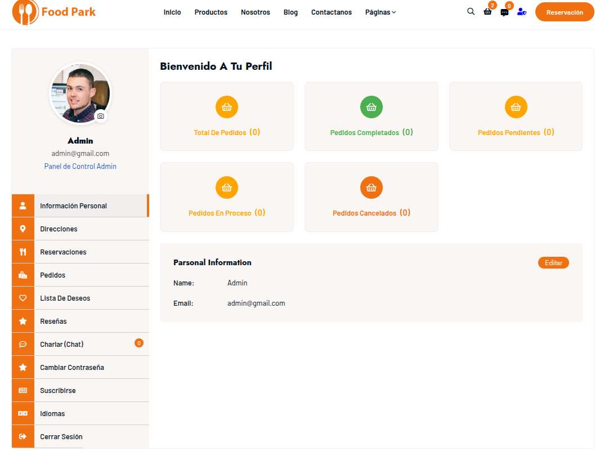The width and height of the screenshot is (595, 451).
Task: Expand the Páginas dropdown menu
Action: pos(381,12)
